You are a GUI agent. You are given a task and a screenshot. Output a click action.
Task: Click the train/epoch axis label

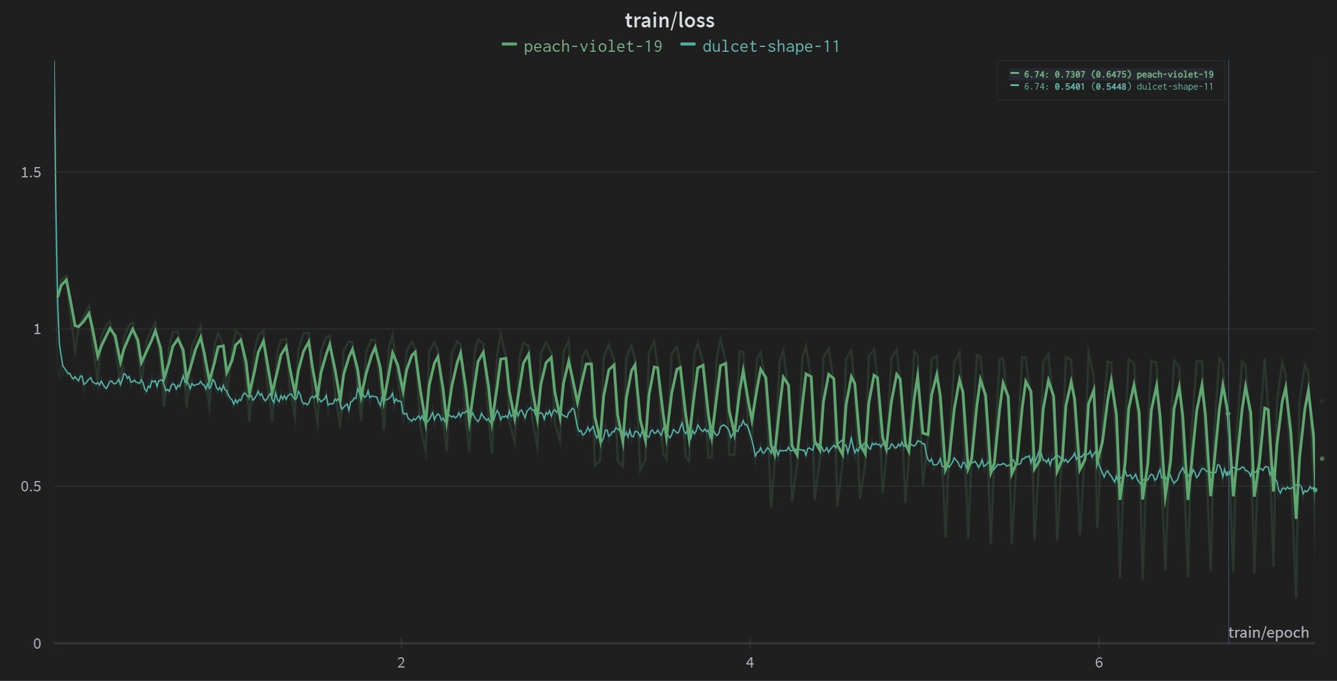pyautogui.click(x=1269, y=633)
